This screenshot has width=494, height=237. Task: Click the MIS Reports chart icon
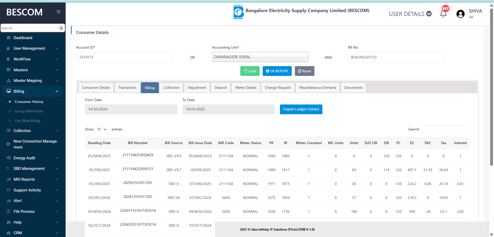tap(9, 179)
